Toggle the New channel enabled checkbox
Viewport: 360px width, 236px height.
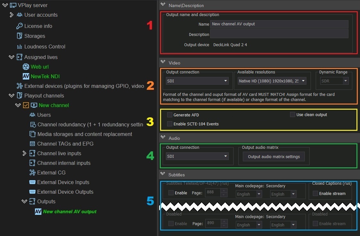point(26,105)
